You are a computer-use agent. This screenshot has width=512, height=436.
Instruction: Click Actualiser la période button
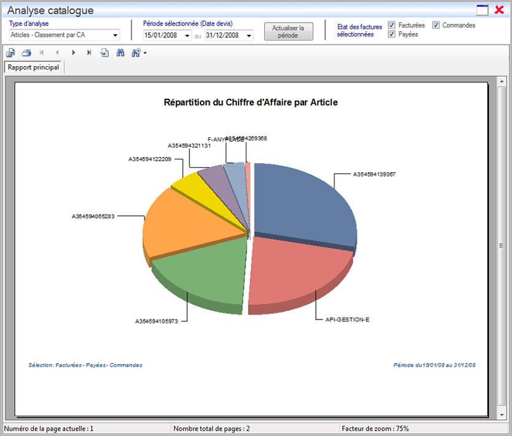(288, 31)
